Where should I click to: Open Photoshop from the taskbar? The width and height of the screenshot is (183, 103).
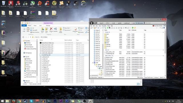67,101
